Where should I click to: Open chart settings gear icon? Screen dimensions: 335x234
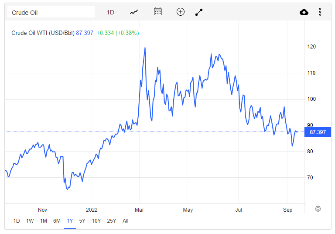[x=318, y=209]
